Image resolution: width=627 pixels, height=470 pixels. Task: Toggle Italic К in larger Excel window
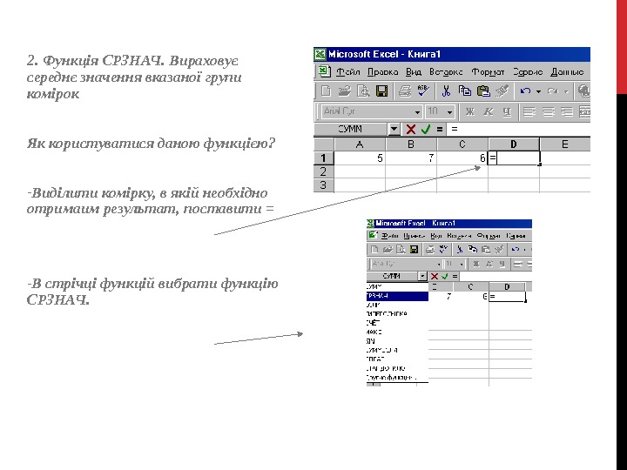click(x=489, y=111)
